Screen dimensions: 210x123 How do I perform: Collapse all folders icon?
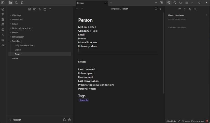point(50,9)
